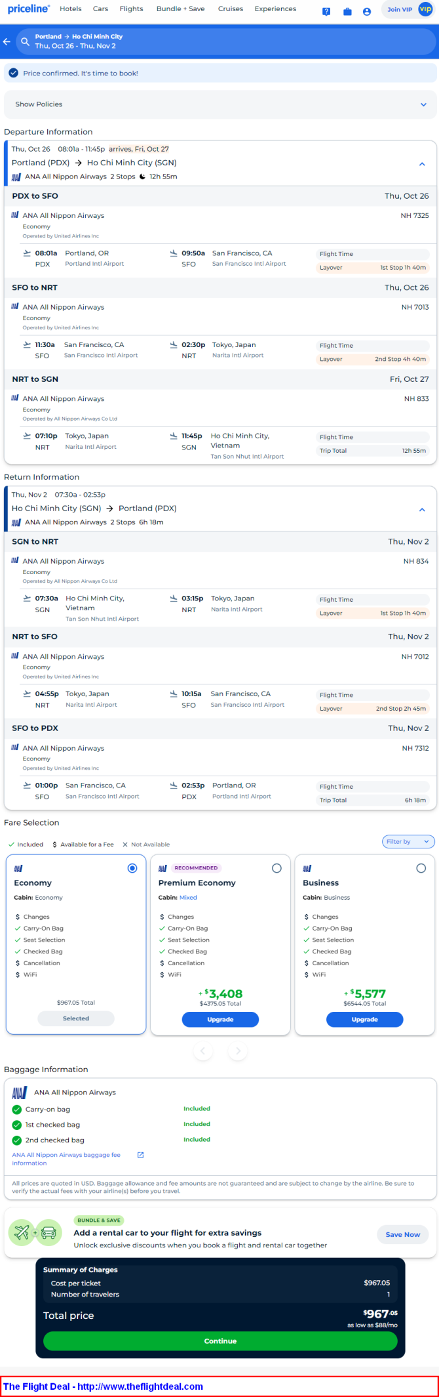Go to the Cruises menu item

point(231,9)
